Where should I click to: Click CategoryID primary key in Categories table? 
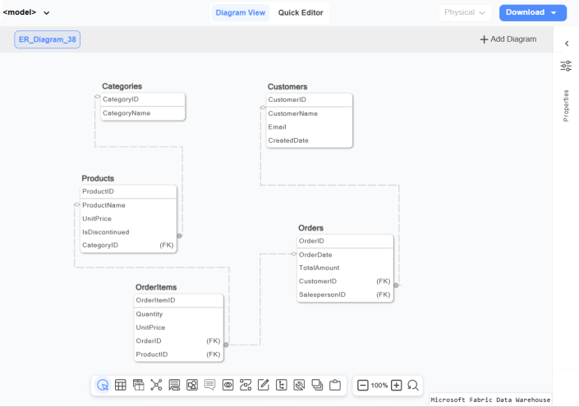pyautogui.click(x=143, y=99)
